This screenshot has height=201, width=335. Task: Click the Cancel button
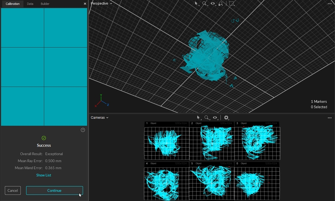(13, 191)
